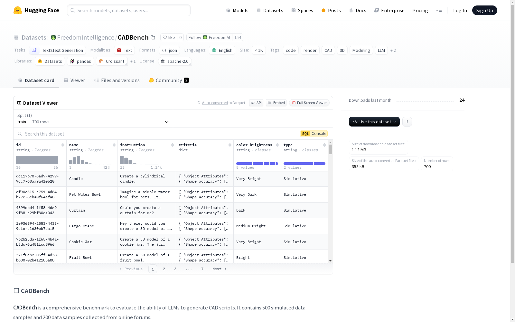Switch to the Viewer tab

pos(74,80)
